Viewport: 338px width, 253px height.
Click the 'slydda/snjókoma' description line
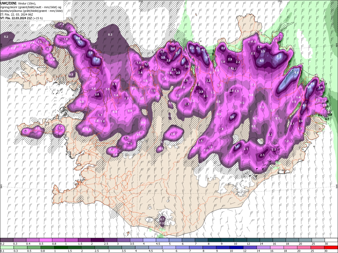click(31, 11)
